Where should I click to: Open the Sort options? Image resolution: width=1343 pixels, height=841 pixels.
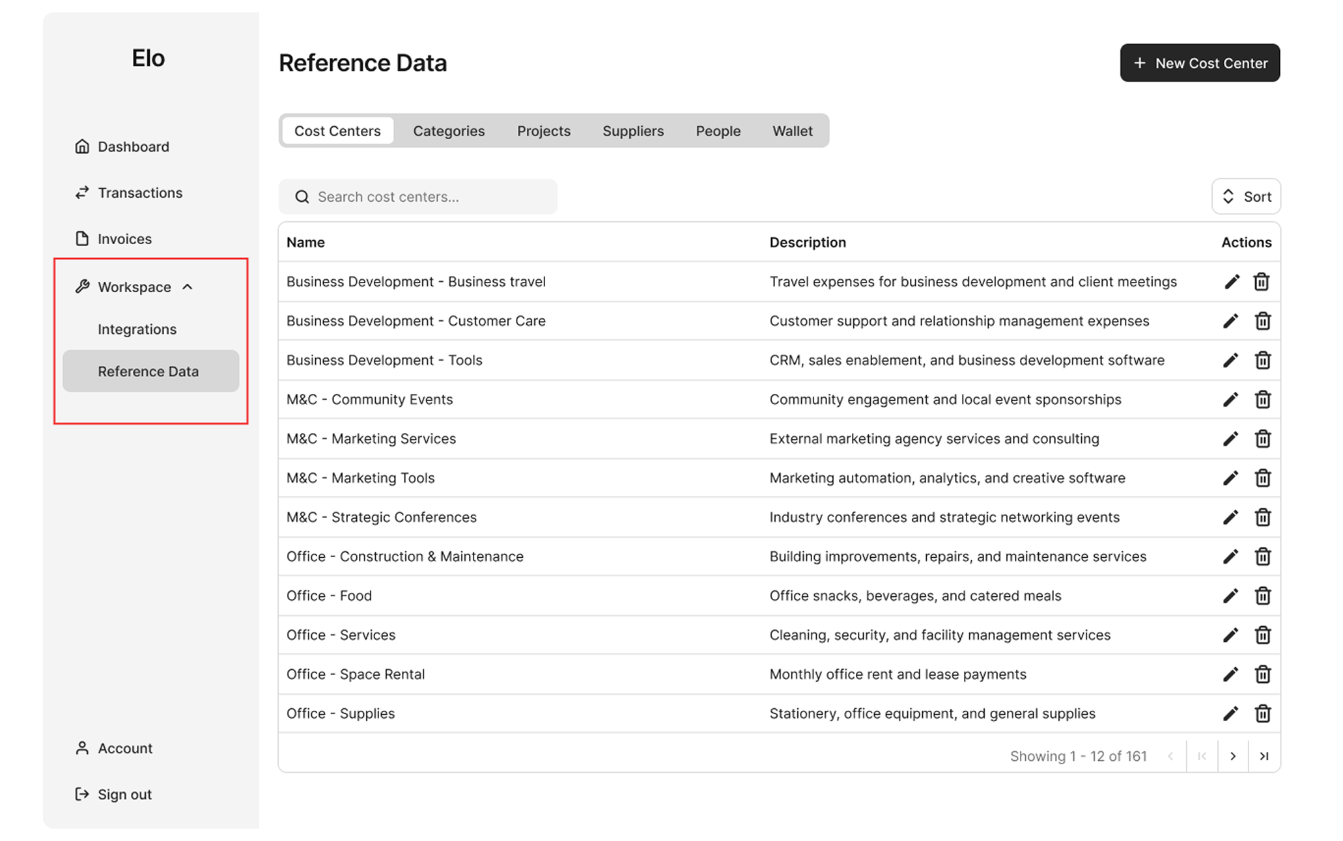click(x=1246, y=197)
